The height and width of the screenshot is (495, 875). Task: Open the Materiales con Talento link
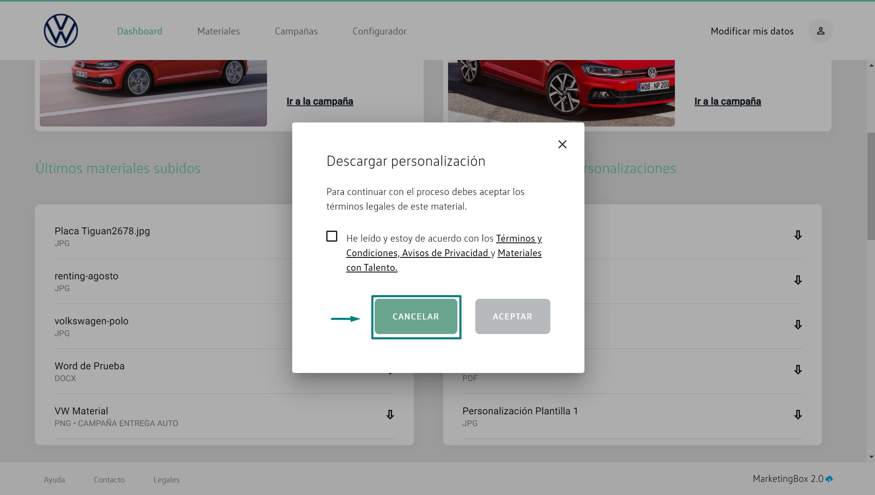pyautogui.click(x=519, y=253)
